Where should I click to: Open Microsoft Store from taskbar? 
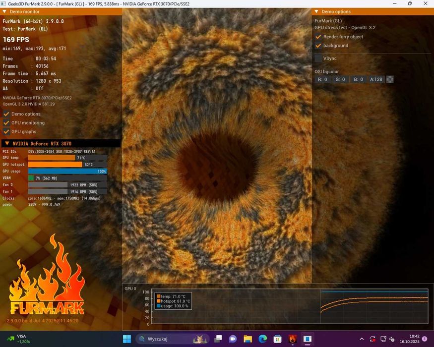coord(277,339)
